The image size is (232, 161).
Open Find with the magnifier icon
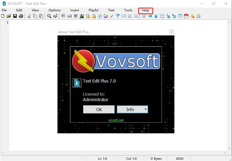(x=49, y=16)
